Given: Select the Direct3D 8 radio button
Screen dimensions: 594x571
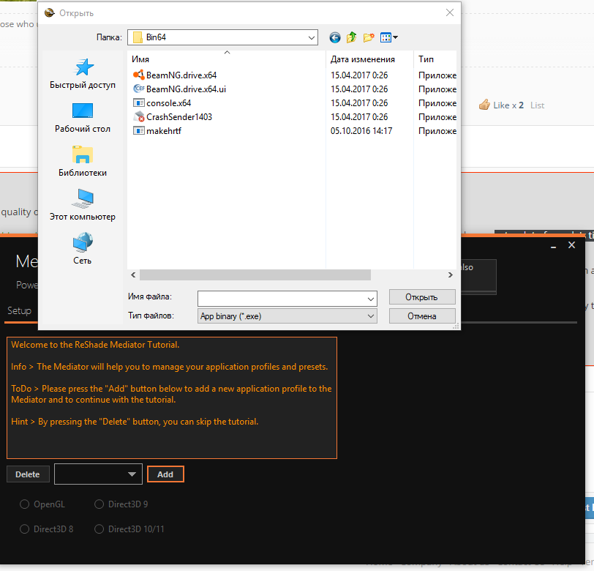Looking at the screenshot, I should 25,529.
